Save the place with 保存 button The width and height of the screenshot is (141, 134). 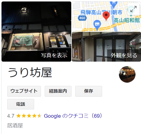point(89,91)
